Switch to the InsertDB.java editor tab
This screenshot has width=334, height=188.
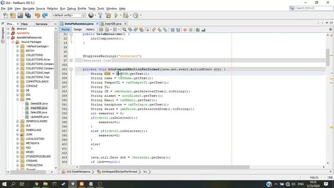pyautogui.click(x=113, y=23)
